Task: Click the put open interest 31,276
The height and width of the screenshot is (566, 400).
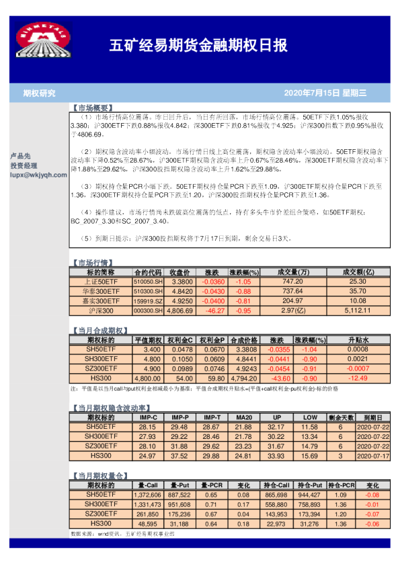Action: tap(309, 524)
